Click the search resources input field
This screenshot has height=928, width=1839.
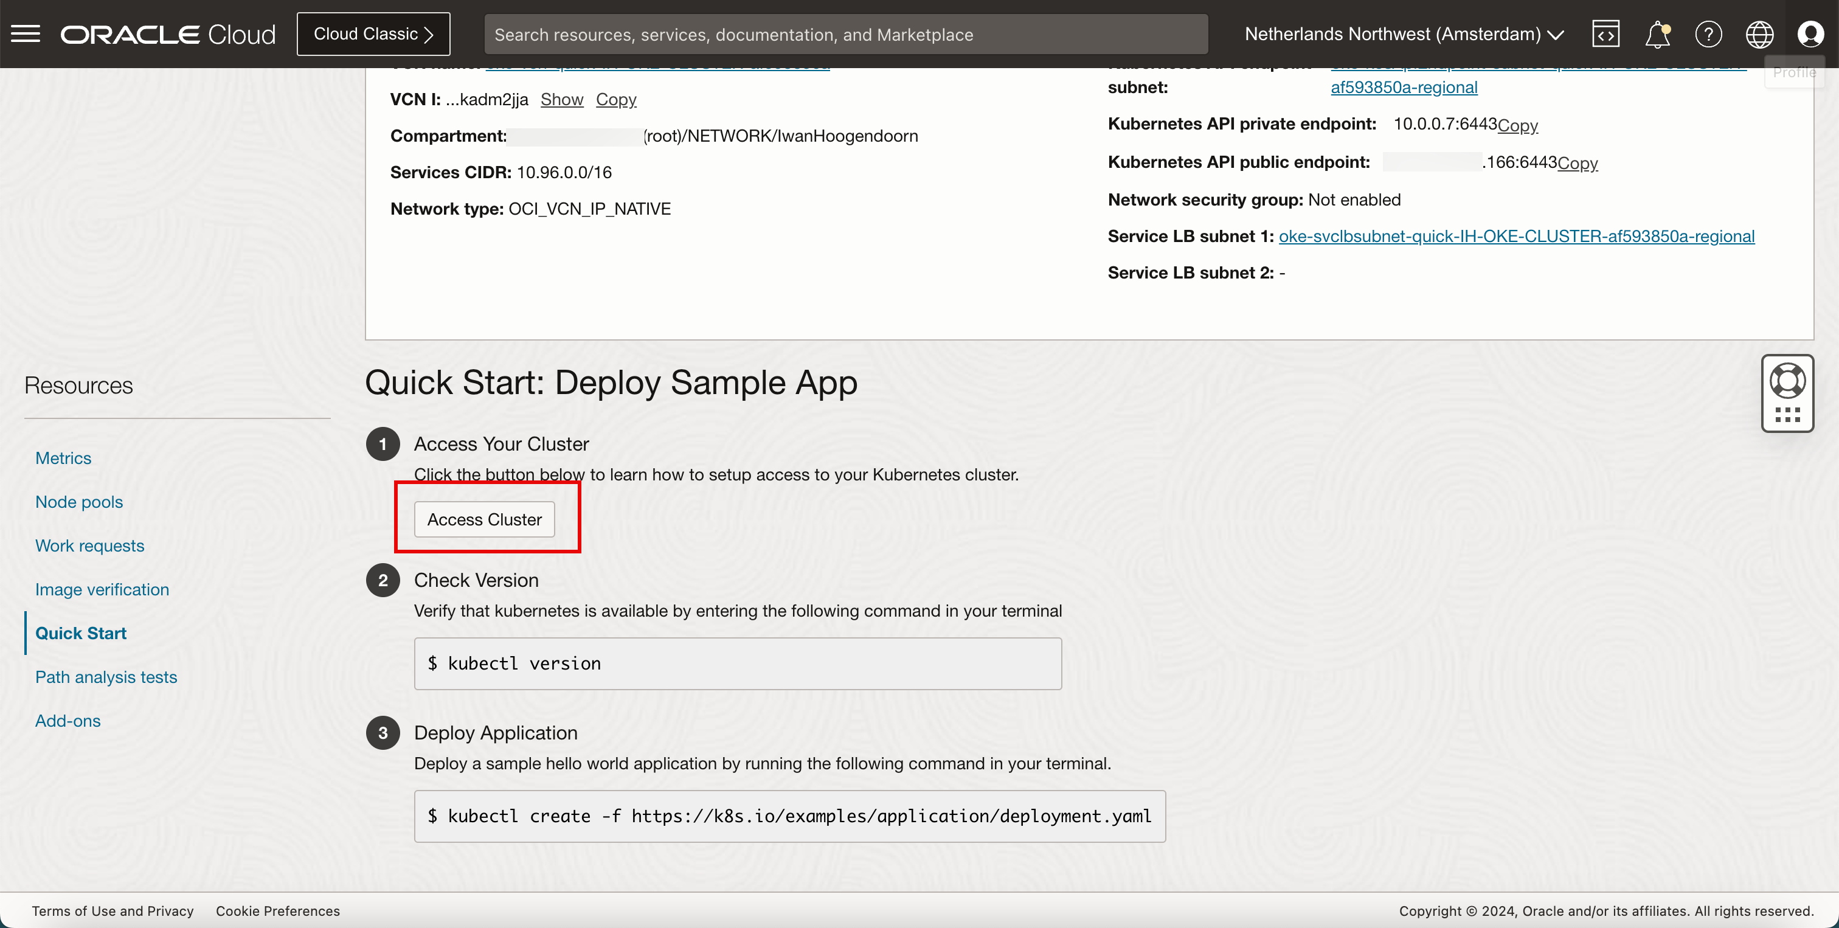coord(845,34)
